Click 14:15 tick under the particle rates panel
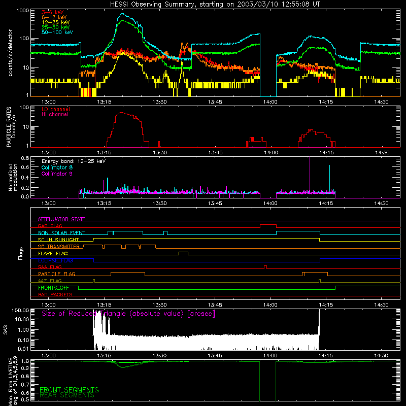 pyautogui.click(x=326, y=153)
